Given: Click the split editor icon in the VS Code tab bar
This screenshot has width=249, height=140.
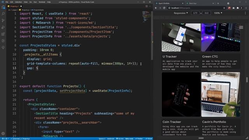Looking at the screenshot, I should (146, 6).
